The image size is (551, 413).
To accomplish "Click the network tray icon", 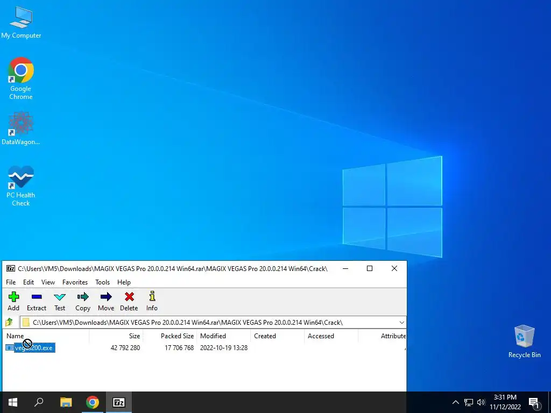I will pos(469,402).
